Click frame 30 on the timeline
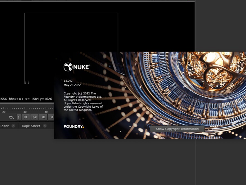 tap(25, 112)
